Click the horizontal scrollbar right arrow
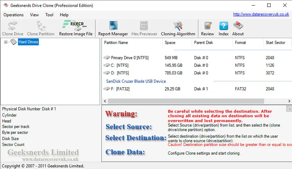This screenshot has width=292, height=169. pyautogui.click(x=289, y=101)
